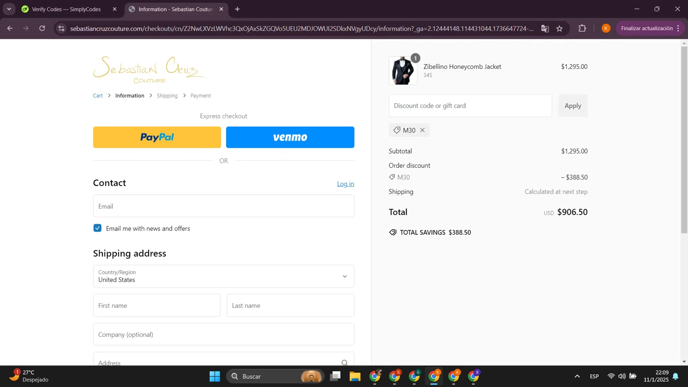
Task: Open the Google Translate page icon
Action: click(x=545, y=28)
